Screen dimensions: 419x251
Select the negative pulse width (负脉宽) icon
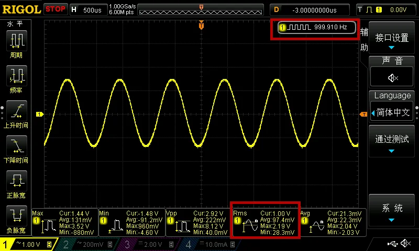click(x=17, y=216)
